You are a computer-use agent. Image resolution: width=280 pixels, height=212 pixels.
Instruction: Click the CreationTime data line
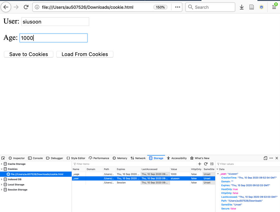click(249, 178)
